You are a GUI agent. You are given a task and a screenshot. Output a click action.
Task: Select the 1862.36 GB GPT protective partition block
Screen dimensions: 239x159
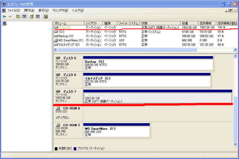pos(158,97)
